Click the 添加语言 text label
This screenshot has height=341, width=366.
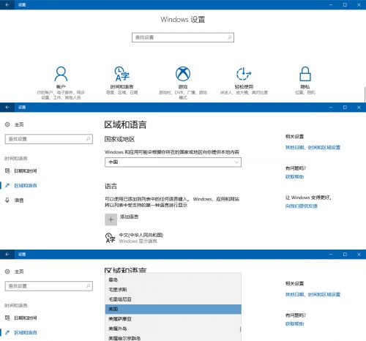[x=129, y=217]
